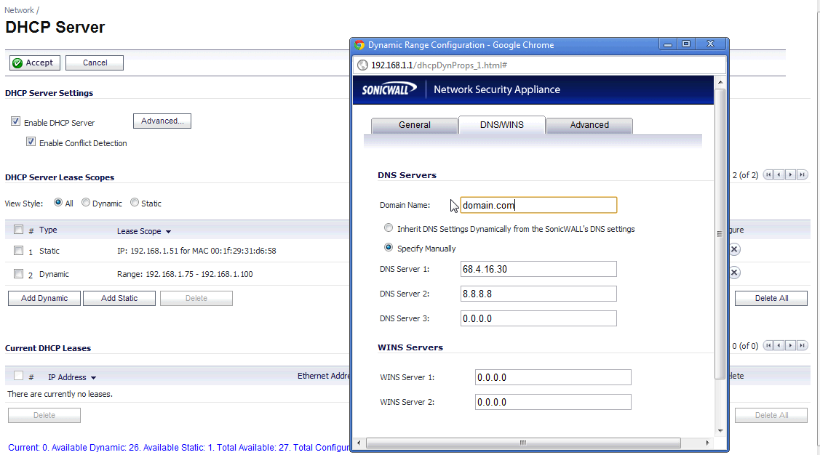Select the Dynamic view style radio

86,202
